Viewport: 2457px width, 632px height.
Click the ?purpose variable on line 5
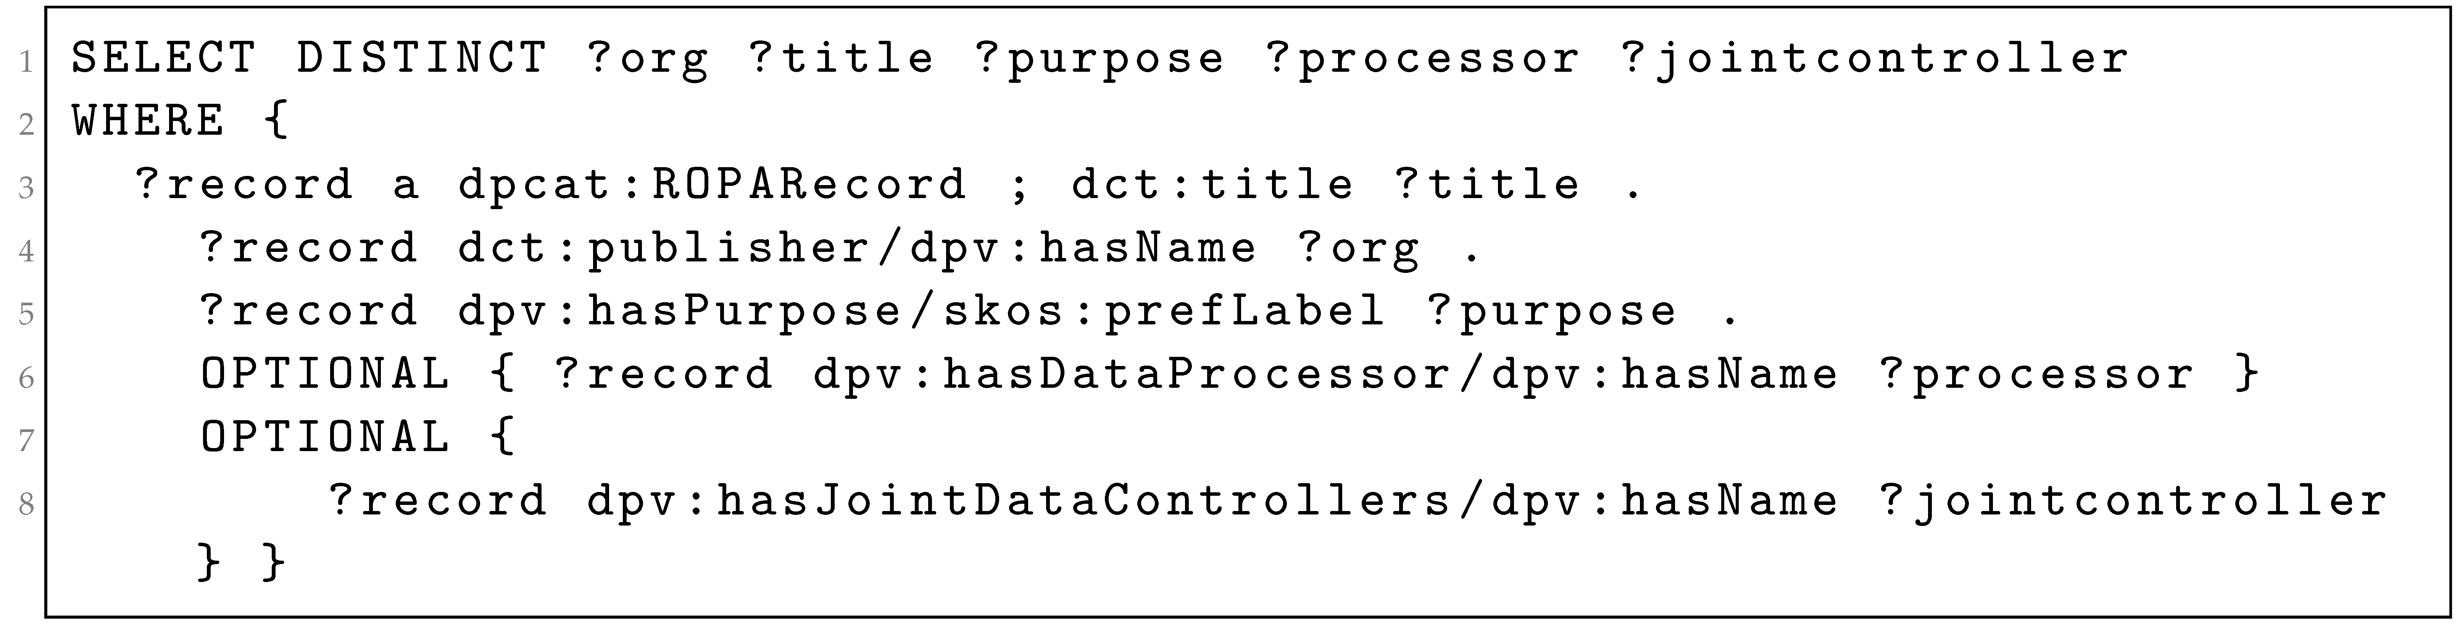tap(1552, 311)
